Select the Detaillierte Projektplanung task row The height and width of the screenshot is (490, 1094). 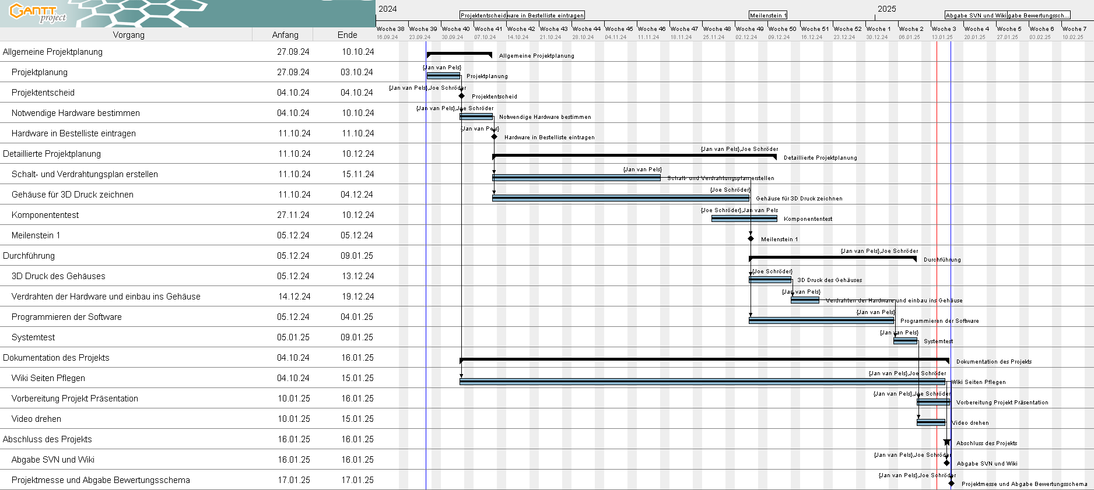click(52, 154)
